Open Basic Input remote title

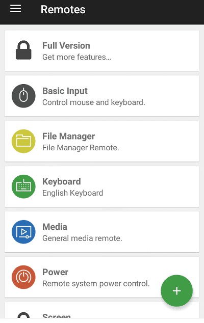(65, 91)
